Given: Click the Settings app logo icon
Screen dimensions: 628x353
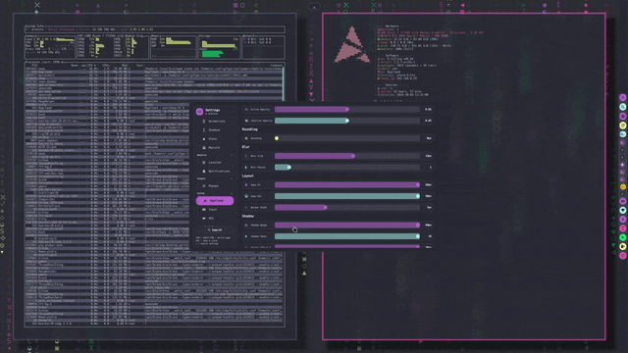Looking at the screenshot, I should [199, 112].
